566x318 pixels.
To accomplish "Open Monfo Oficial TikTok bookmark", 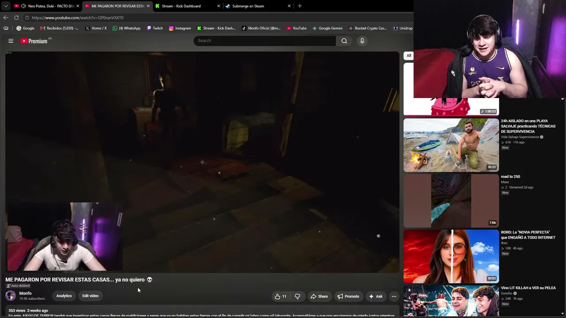I will (261, 28).
